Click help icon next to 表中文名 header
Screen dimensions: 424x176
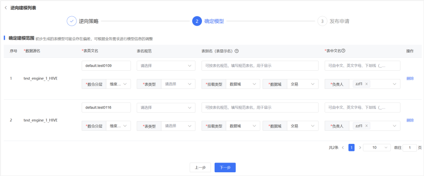coord(344,51)
